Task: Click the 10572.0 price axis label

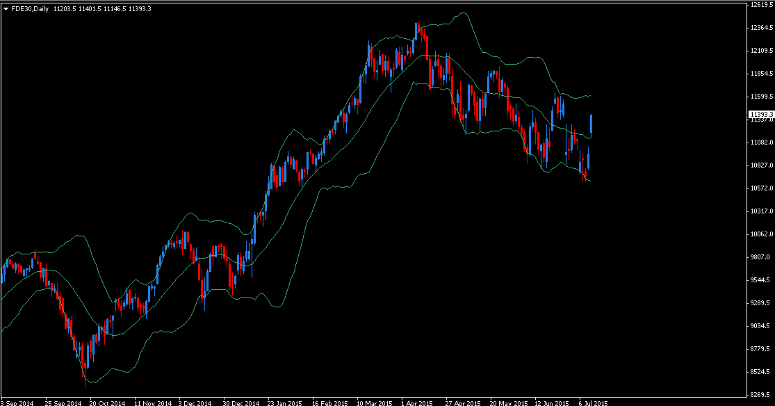Action: (761, 188)
